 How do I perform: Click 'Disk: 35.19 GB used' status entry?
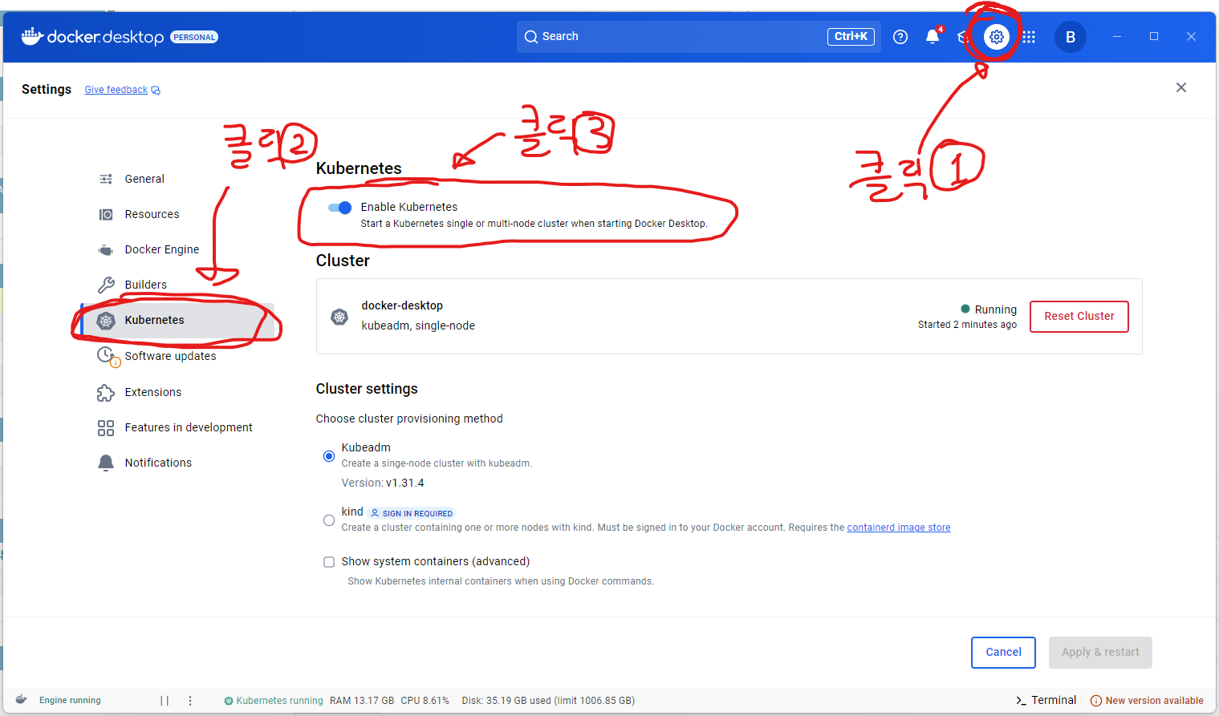pyautogui.click(x=548, y=701)
